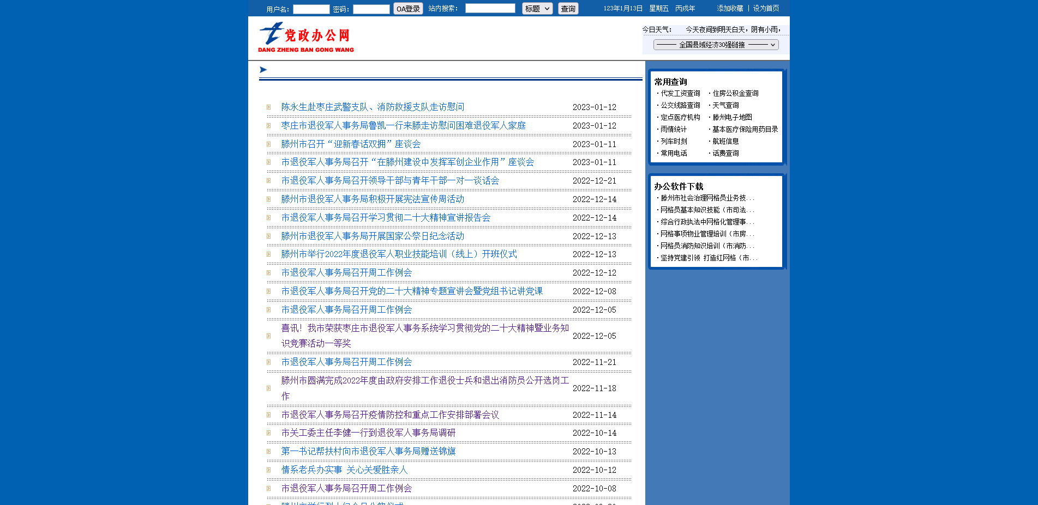The image size is (1038, 505).
Task: Click the 站内搜索 search text box
Action: point(490,8)
